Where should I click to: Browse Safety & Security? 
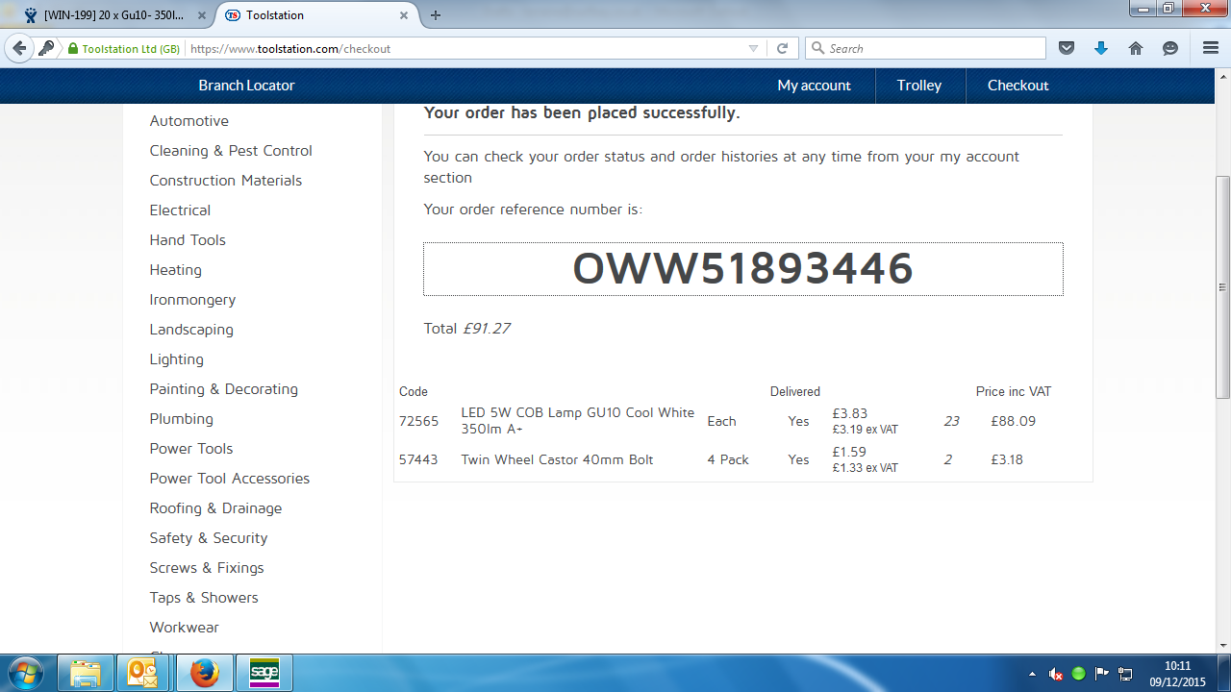[x=209, y=538]
